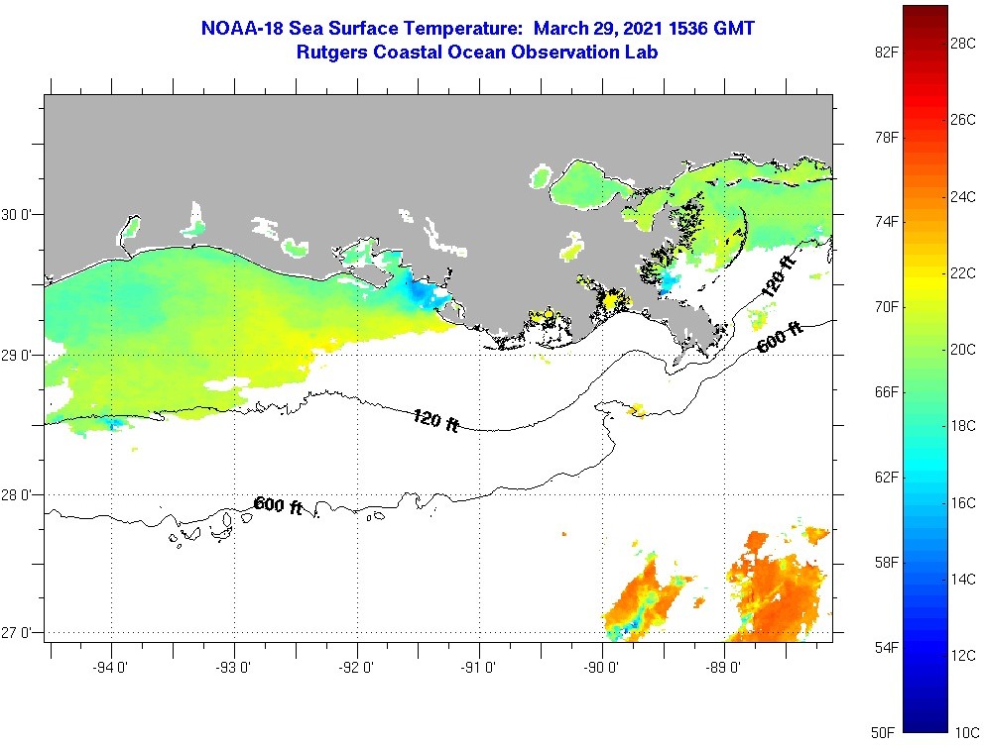Click the -94 0' longitude label

pos(110,668)
